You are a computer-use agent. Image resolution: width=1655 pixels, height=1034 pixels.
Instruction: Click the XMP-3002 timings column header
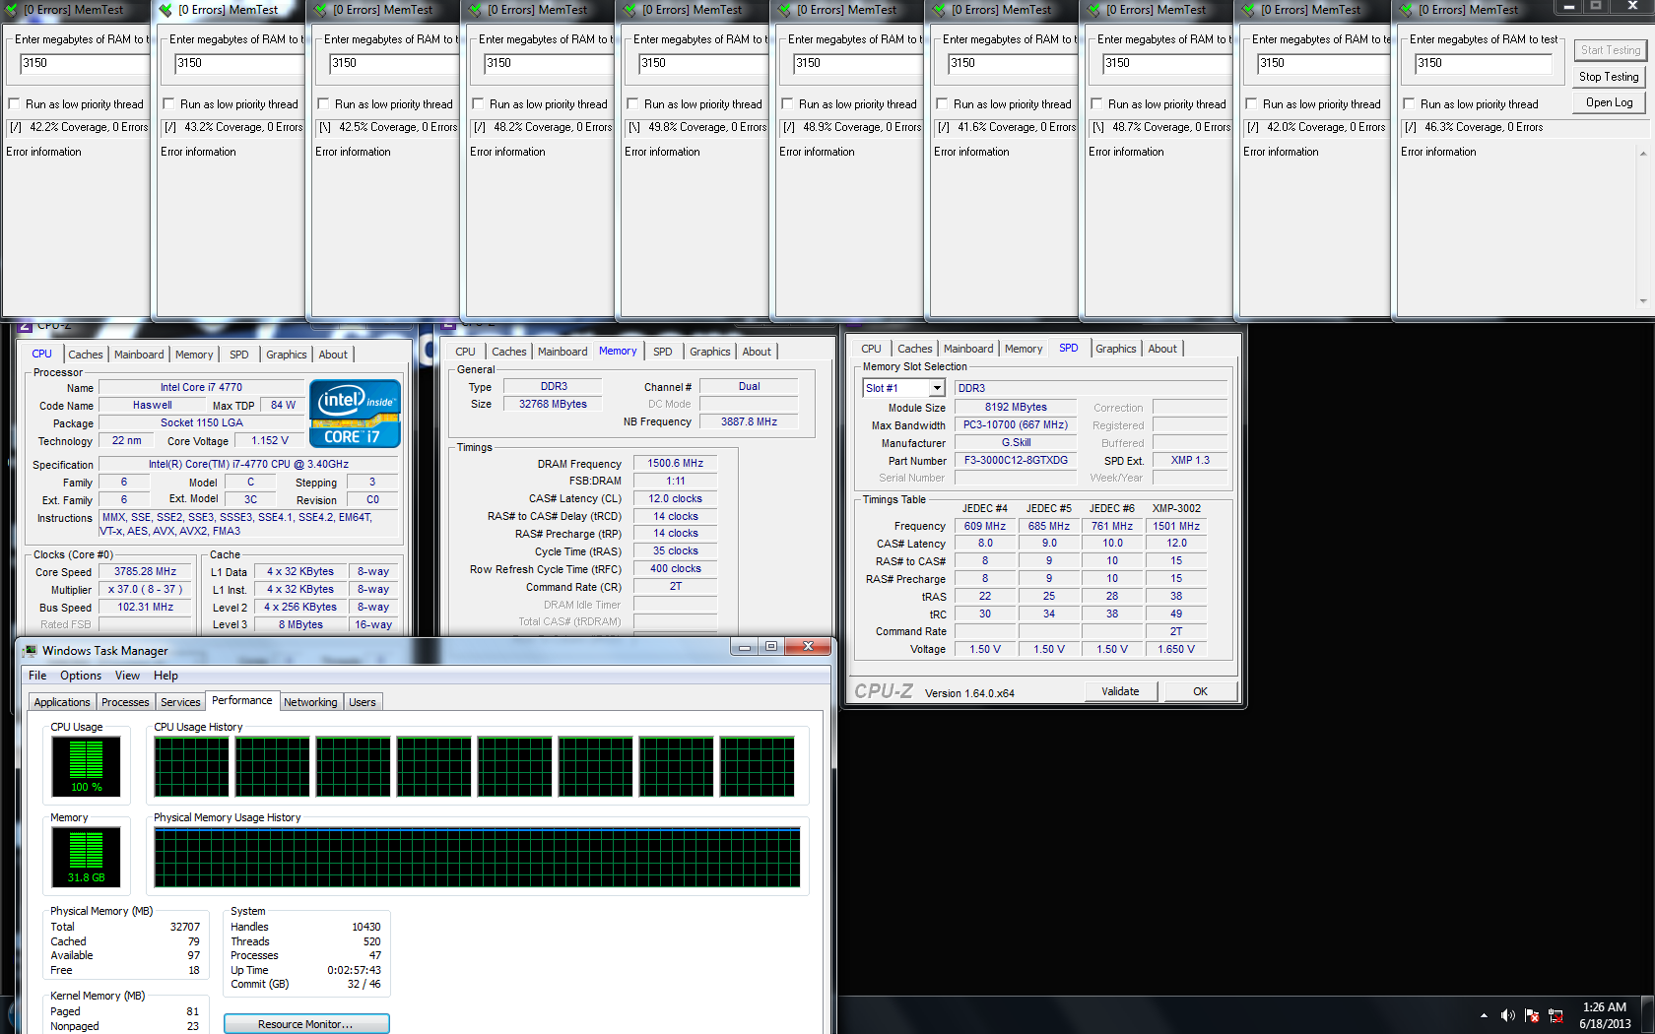[1176, 508]
